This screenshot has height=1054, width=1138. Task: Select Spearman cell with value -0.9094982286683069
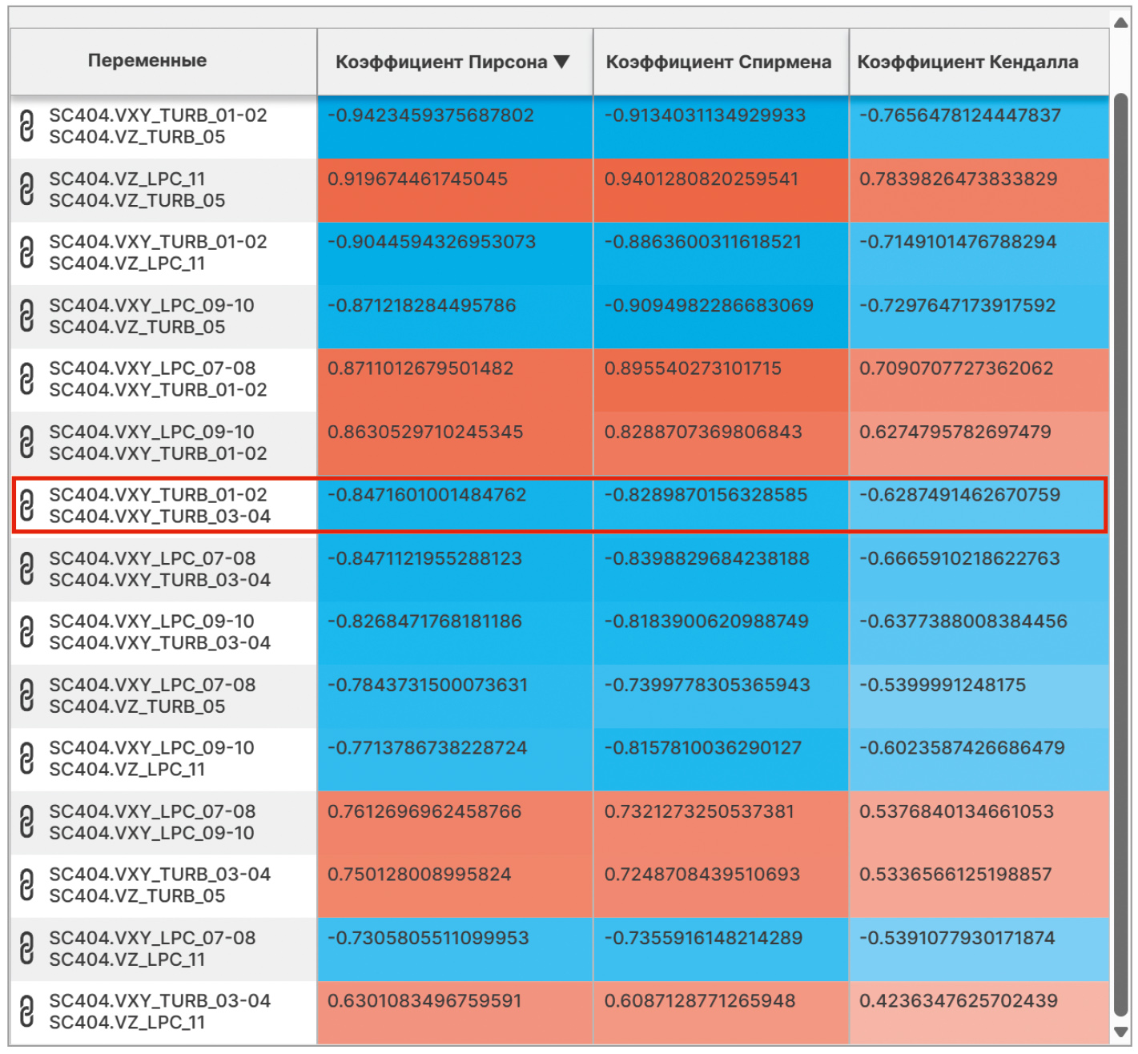coord(708,306)
